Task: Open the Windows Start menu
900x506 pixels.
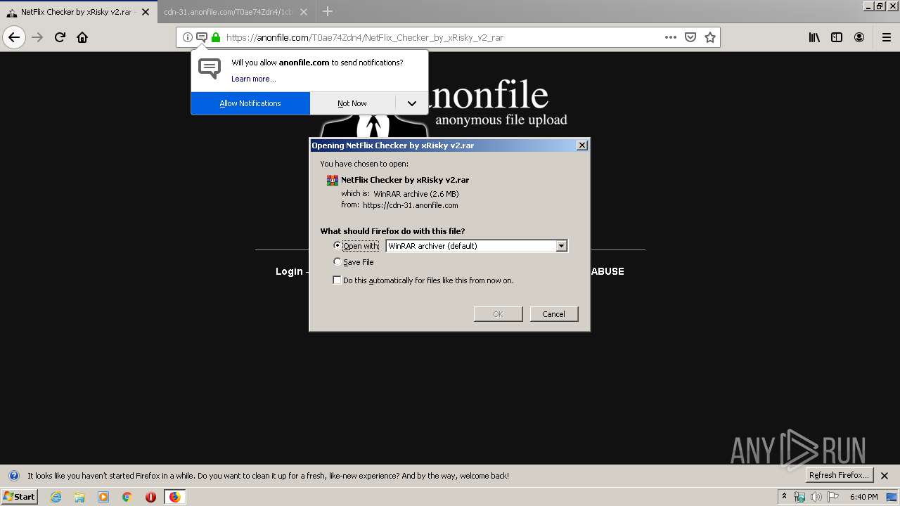Action: pyautogui.click(x=19, y=496)
